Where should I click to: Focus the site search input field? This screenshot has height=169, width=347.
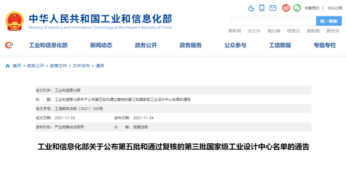(x=273, y=21)
